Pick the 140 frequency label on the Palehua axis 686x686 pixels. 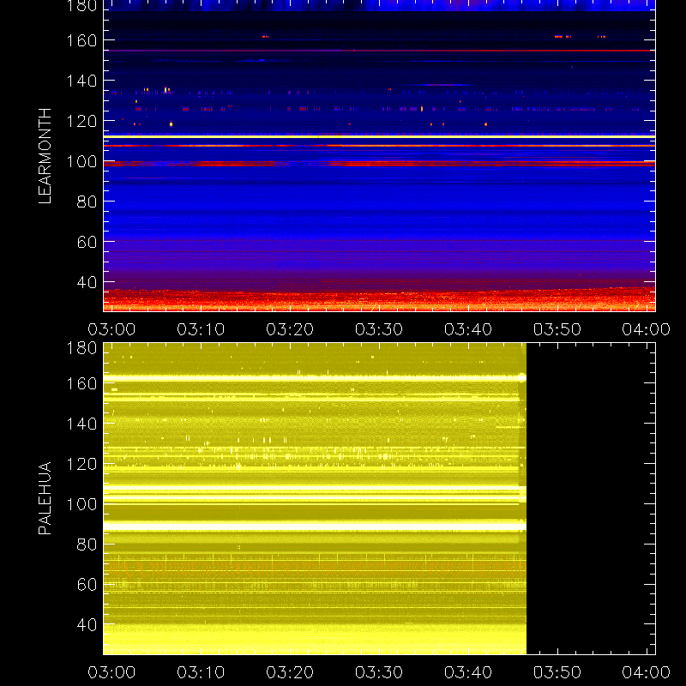pos(81,424)
